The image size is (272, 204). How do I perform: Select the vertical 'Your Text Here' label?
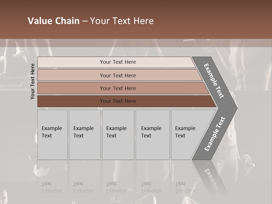[x=33, y=81]
